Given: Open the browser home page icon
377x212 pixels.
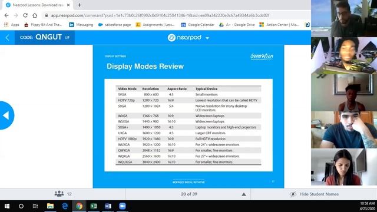Looking at the screenshot, I should 35,15.
